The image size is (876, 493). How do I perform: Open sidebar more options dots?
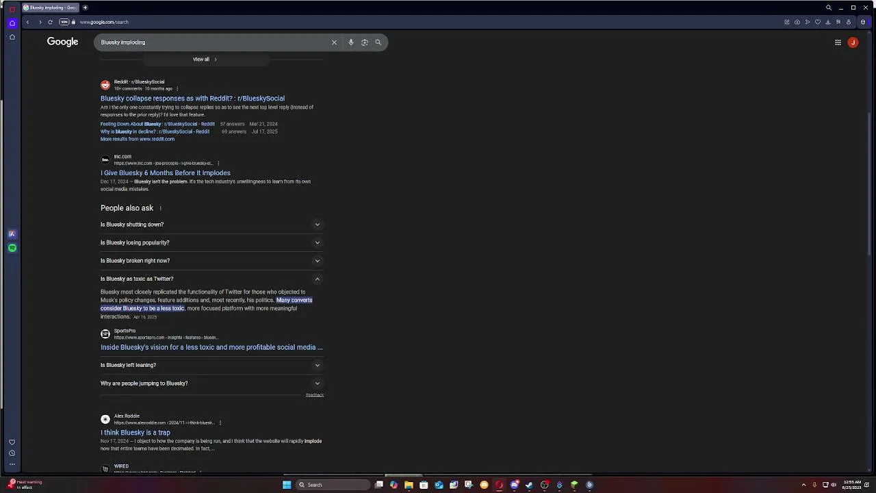coord(12,464)
